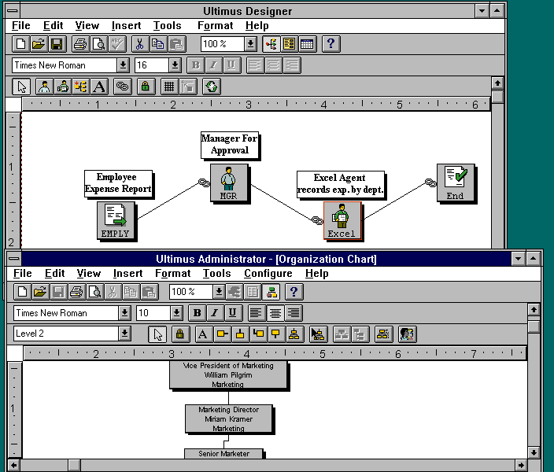
Task: Click the EMPLY step icon in the workflow
Action: click(x=116, y=220)
